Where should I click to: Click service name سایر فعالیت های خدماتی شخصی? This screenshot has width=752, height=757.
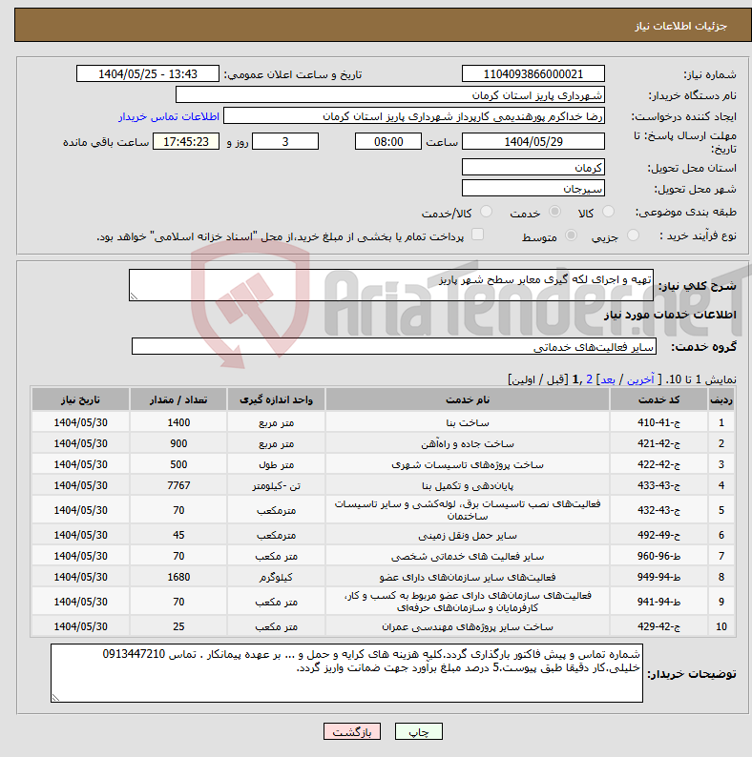pos(468,557)
